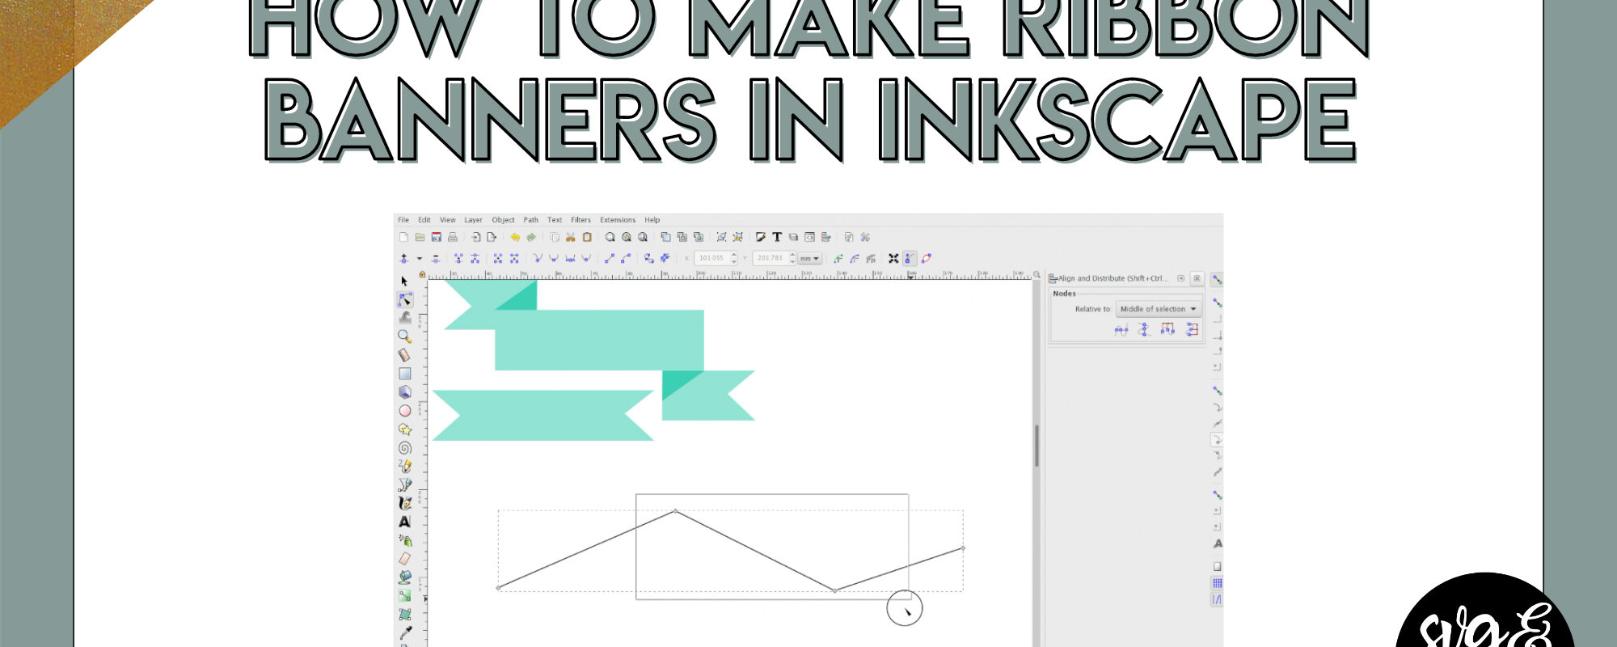The width and height of the screenshot is (1617, 647).
Task: Open the Object menu
Action: click(503, 220)
